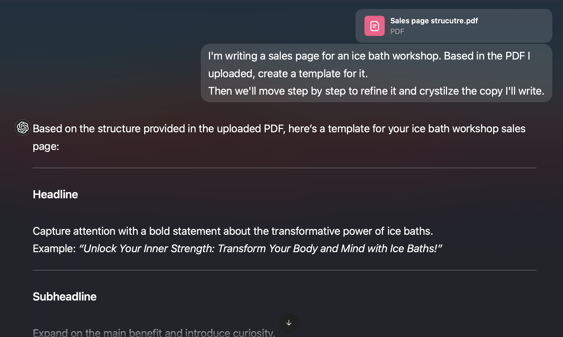Viewport: 563px width, 337px height.
Task: Click the "I'm writing a sales page" message line
Action: click(369, 56)
